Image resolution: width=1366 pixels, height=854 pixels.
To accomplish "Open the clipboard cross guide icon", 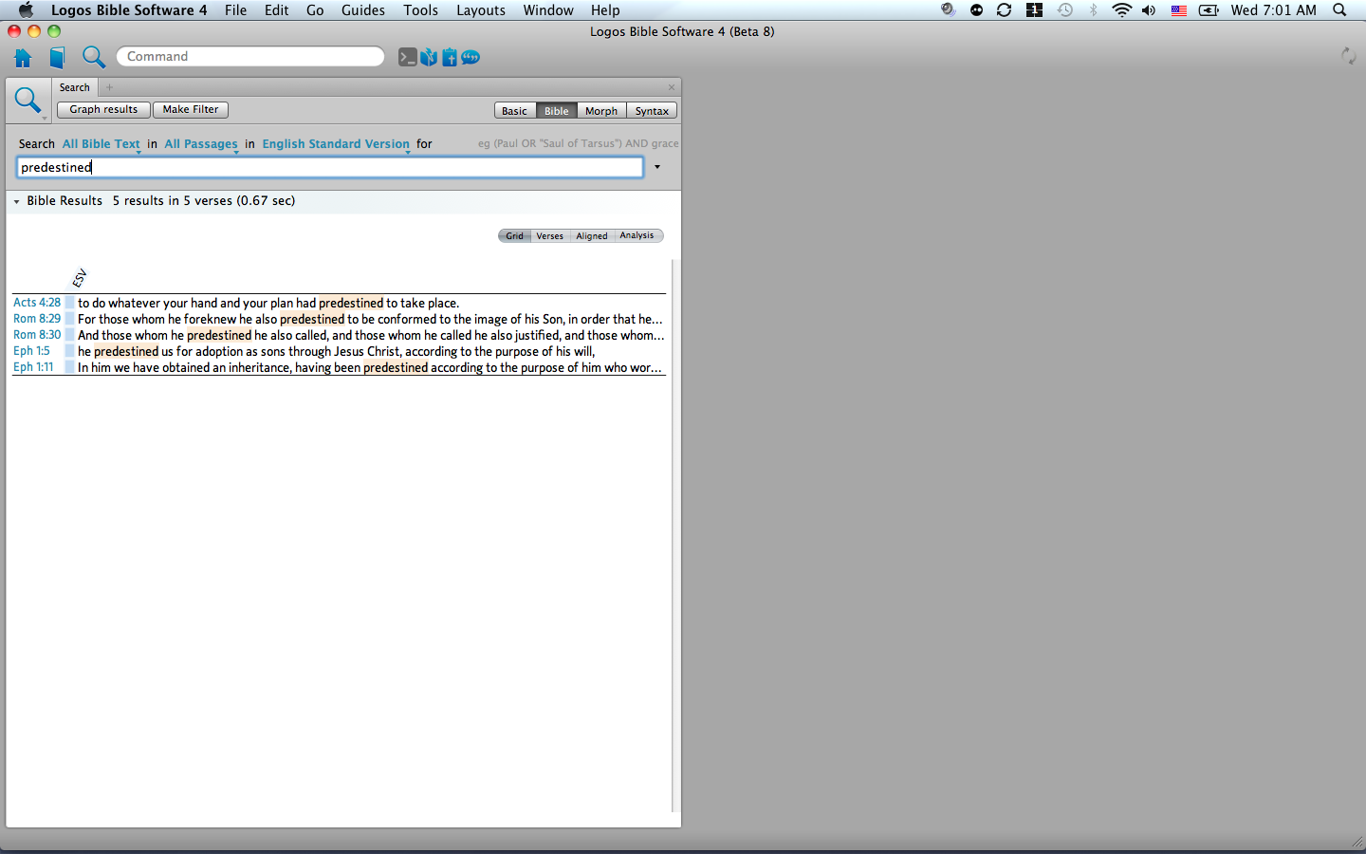I will pyautogui.click(x=450, y=57).
